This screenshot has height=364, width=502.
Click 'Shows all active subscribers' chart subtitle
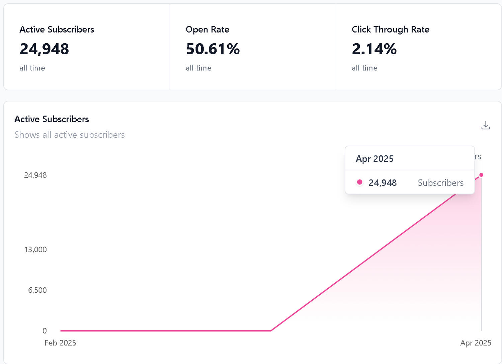coord(70,135)
